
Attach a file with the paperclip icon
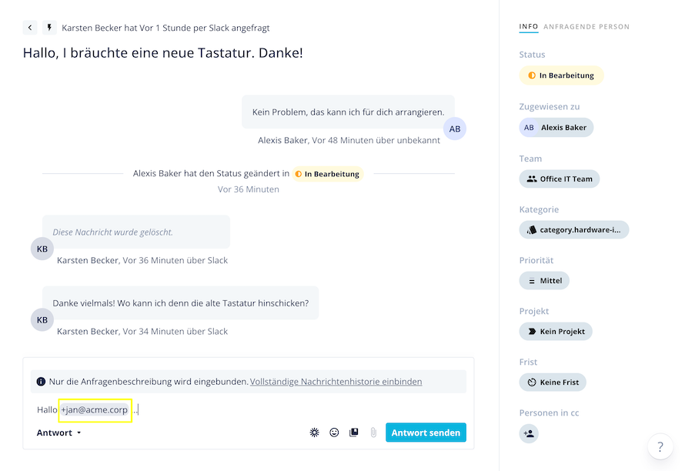click(x=373, y=433)
